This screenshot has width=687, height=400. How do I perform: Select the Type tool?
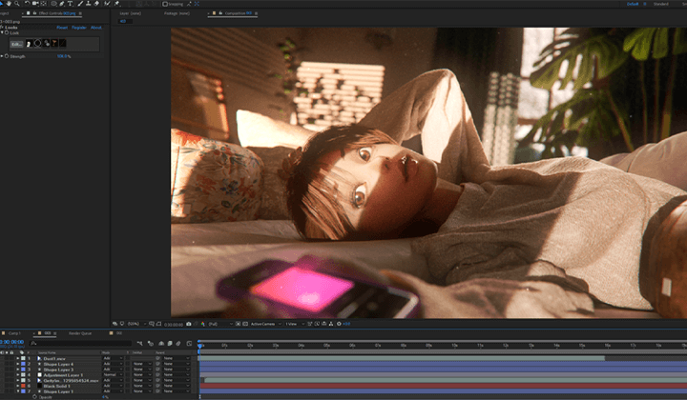[x=70, y=4]
